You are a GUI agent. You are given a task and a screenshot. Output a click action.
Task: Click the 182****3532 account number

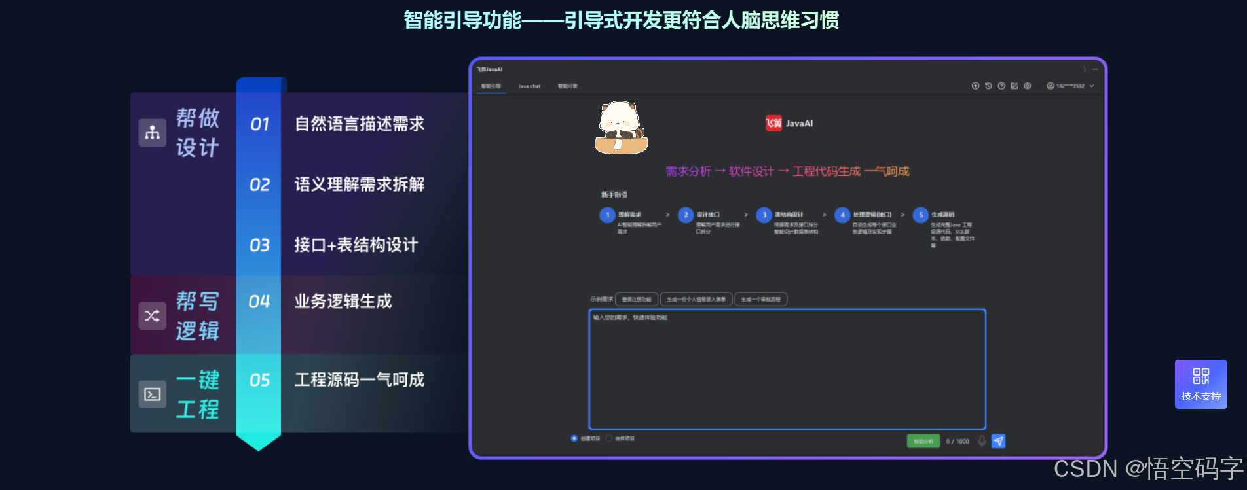(x=1070, y=86)
